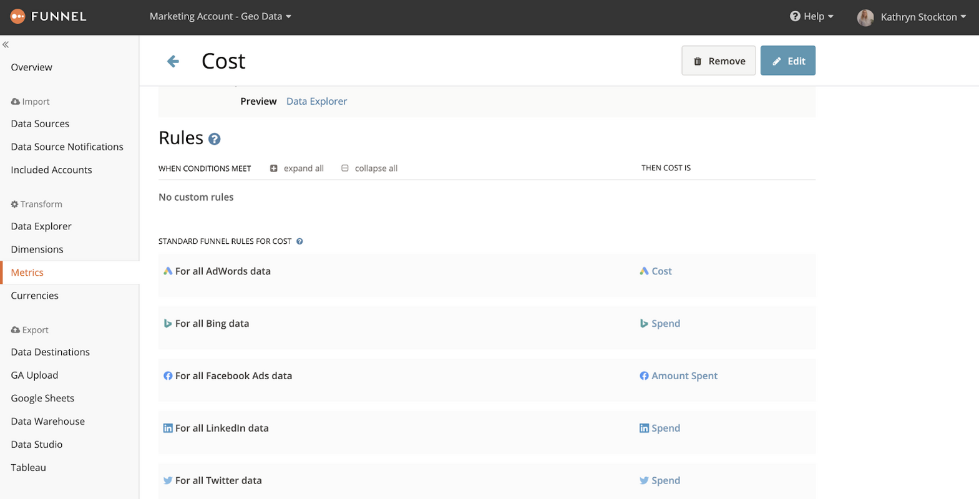
Task: Open Kathryn Stockton user menu
Action: pyautogui.click(x=923, y=17)
